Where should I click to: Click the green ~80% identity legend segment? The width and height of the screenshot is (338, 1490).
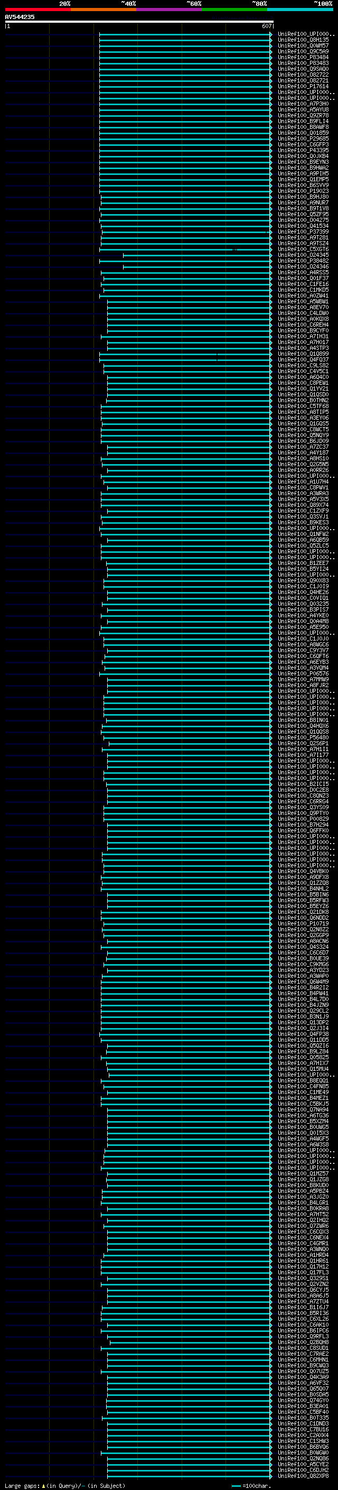tap(234, 10)
